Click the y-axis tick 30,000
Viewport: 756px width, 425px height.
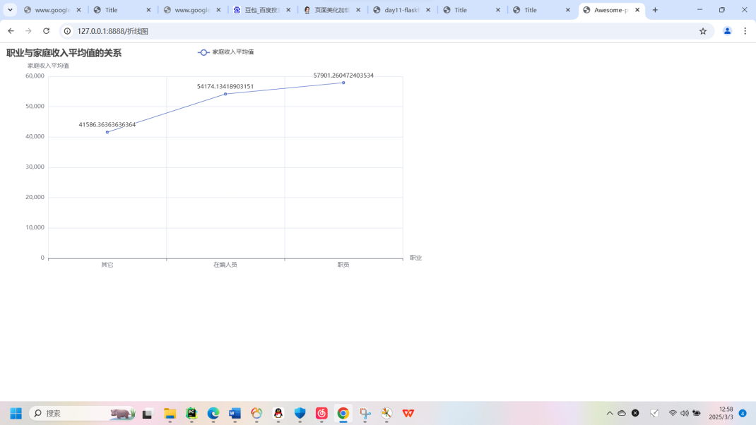click(x=35, y=167)
